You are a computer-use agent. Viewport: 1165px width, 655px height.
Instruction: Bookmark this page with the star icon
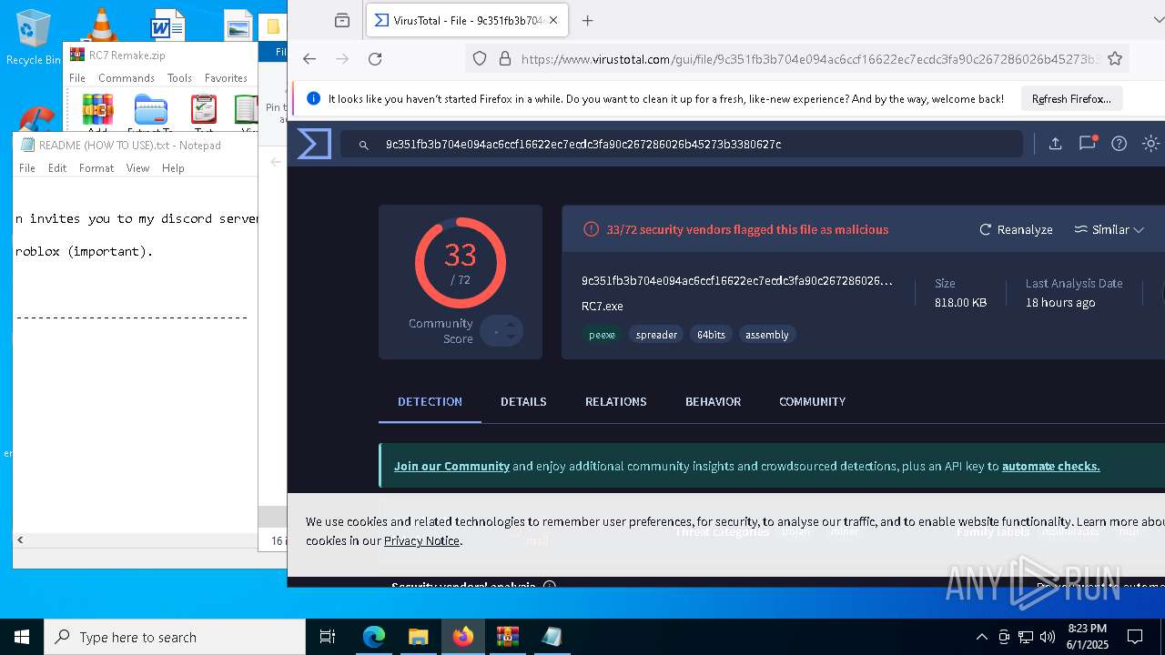pyautogui.click(x=1115, y=59)
